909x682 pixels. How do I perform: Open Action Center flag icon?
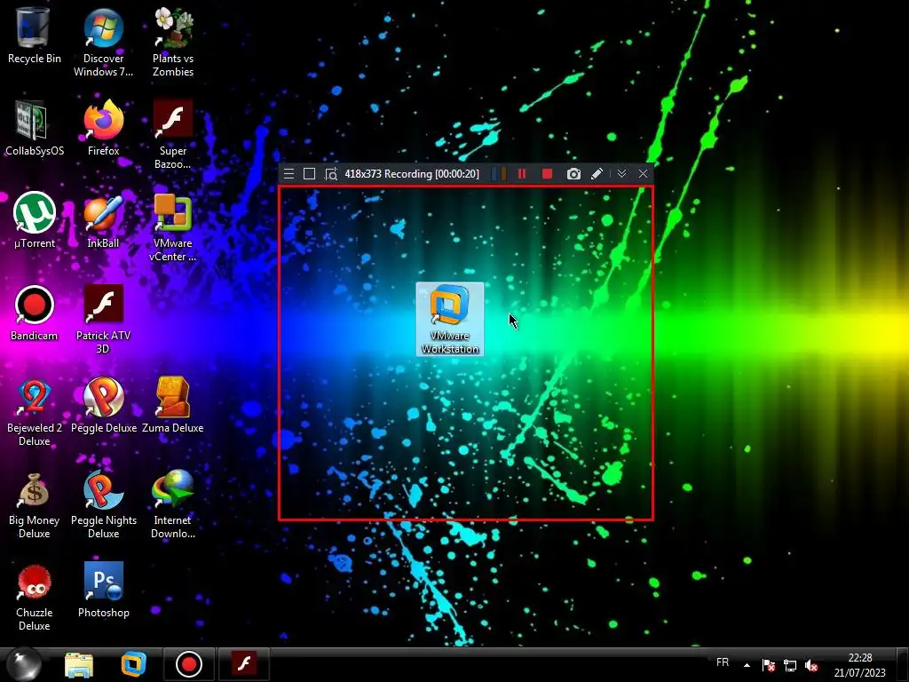768,665
